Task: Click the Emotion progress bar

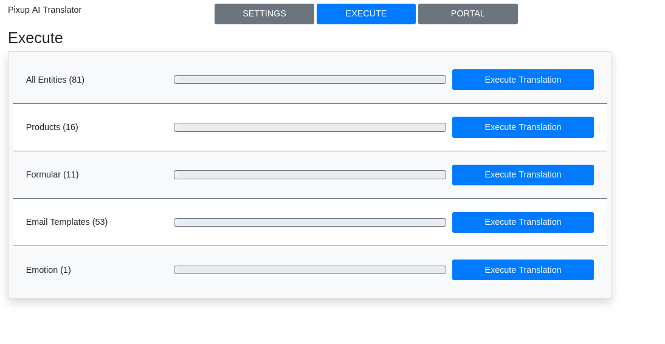Action: click(309, 270)
